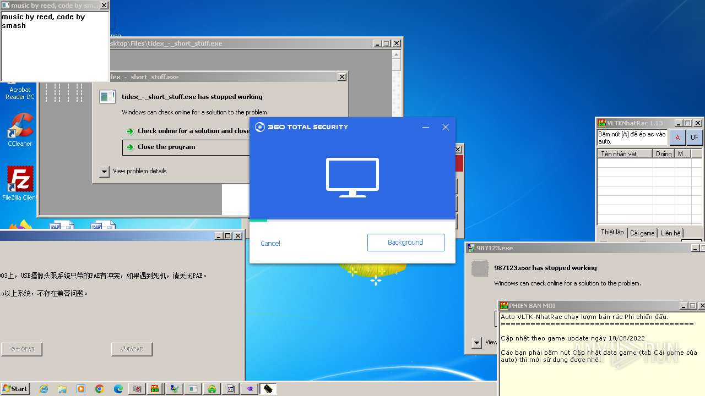Click the Auto VLTK-NhatRac description line
705x396 pixels.
click(585, 317)
